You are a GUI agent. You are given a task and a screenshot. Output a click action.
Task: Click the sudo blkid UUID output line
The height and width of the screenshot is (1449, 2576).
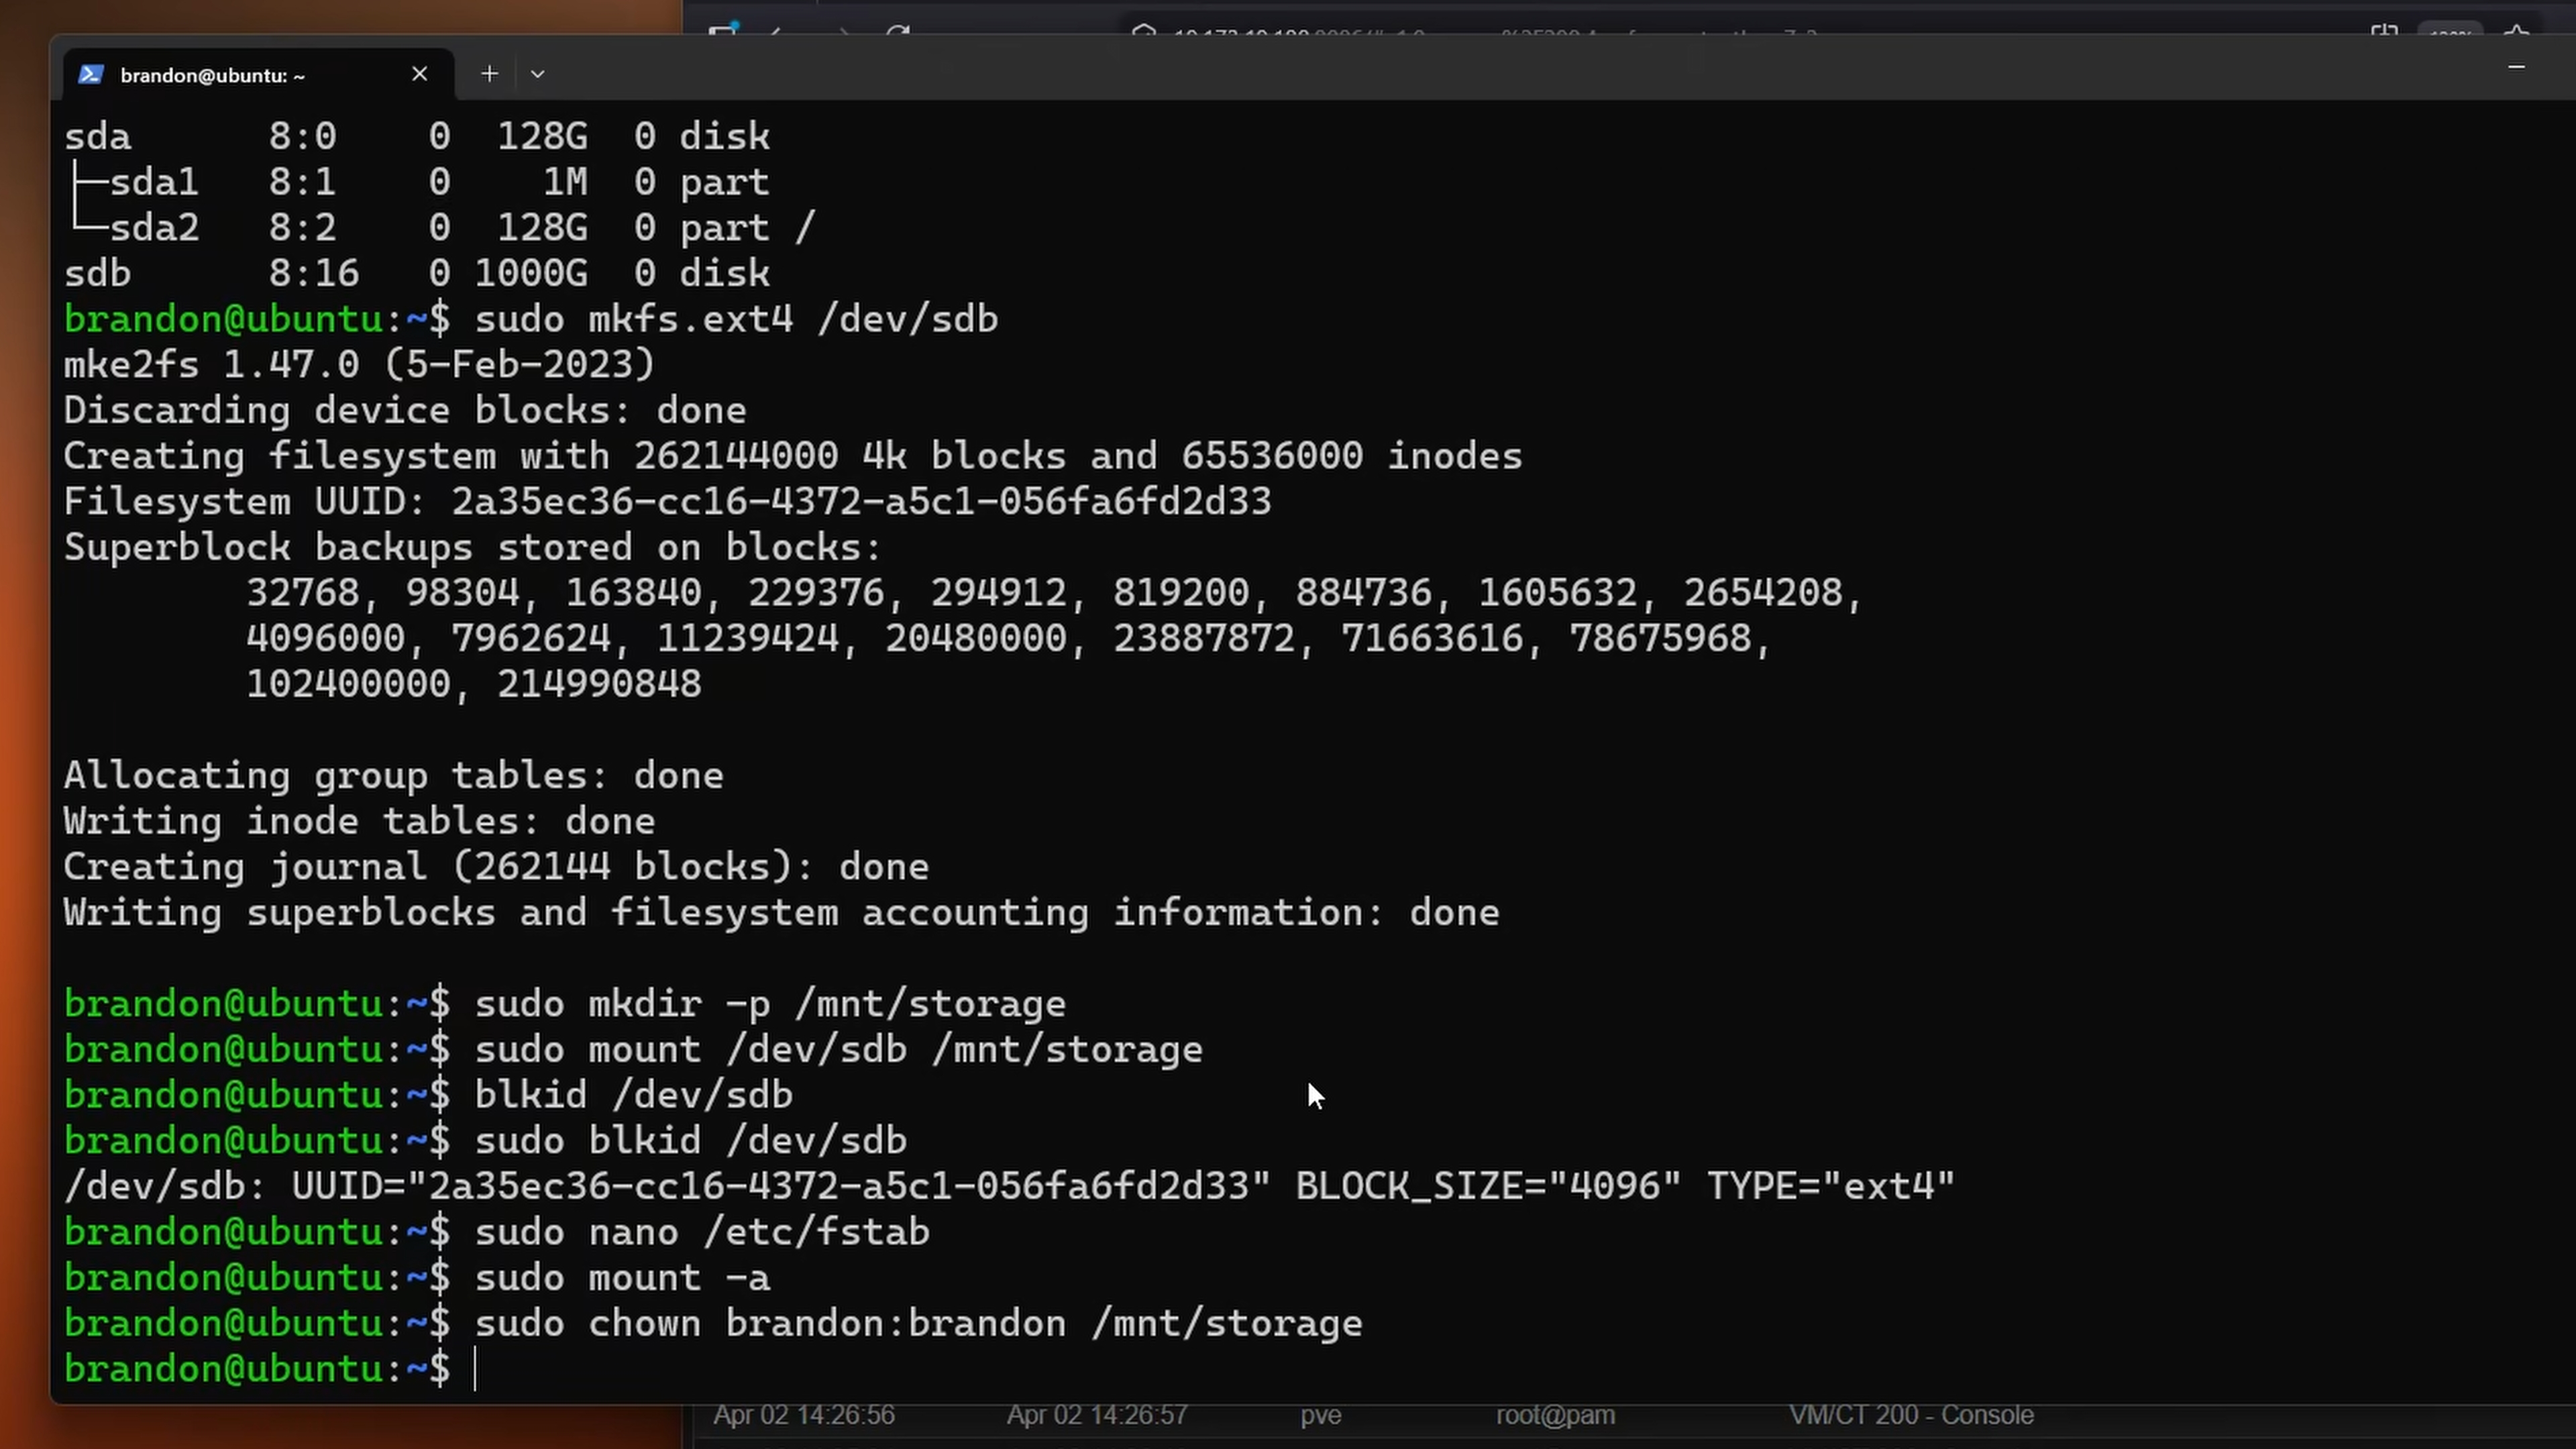point(1008,1186)
